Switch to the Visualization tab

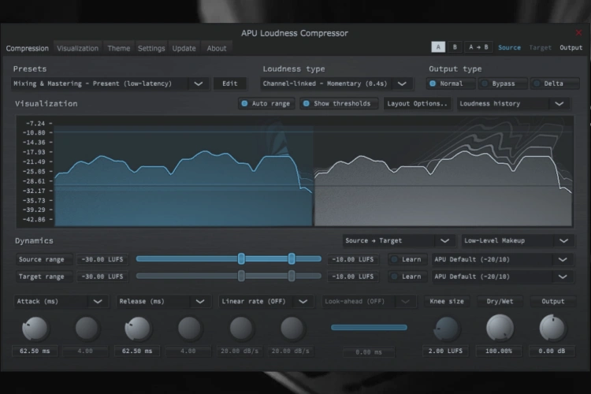click(x=77, y=48)
